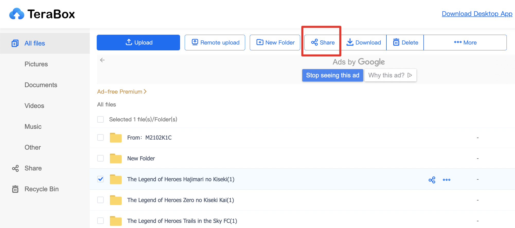The width and height of the screenshot is (515, 228).
Task: Open the From: M2102K1C folder name
Action: click(149, 138)
